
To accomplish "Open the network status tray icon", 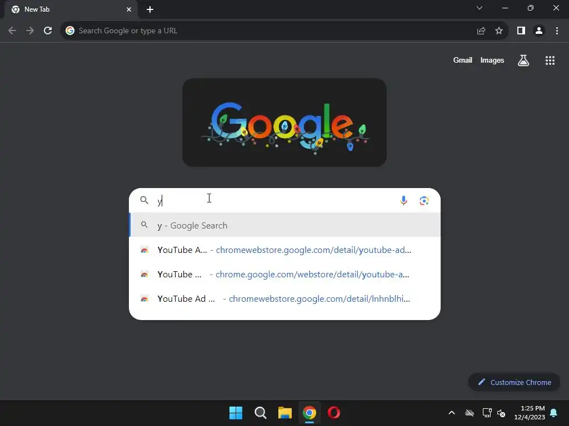I will pyautogui.click(x=487, y=413).
